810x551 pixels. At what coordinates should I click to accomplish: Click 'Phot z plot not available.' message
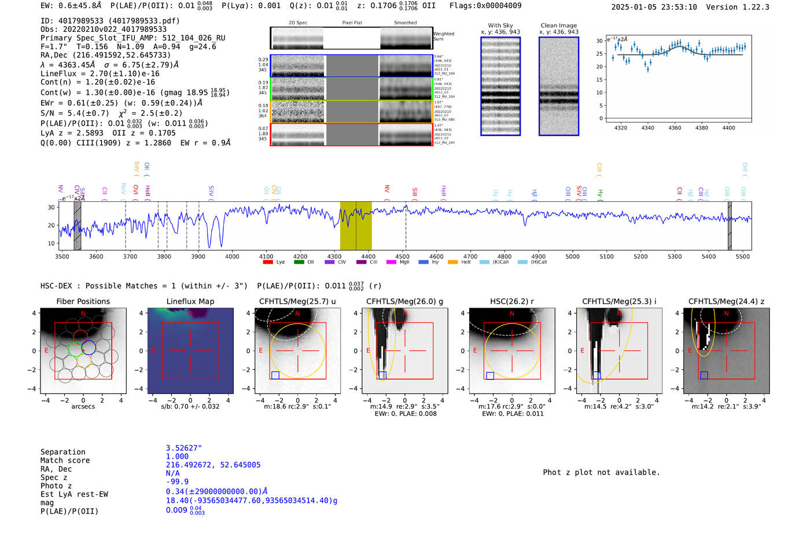601,472
